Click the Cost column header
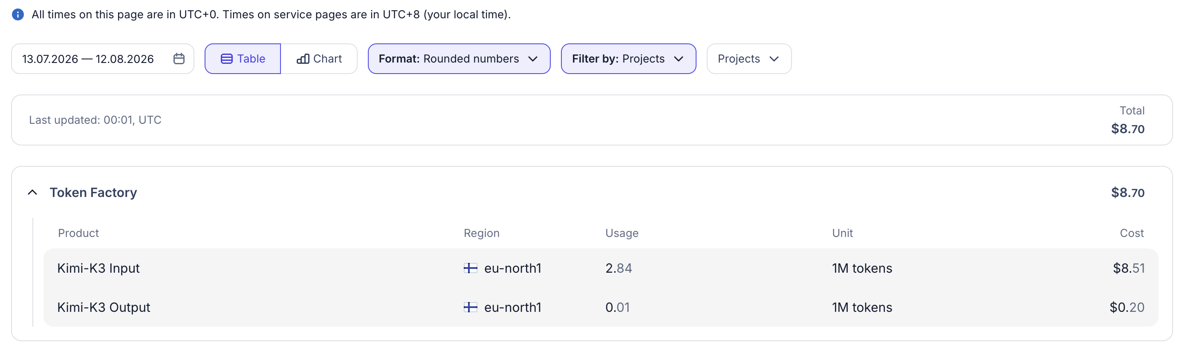This screenshot has width=1185, height=348. coord(1131,233)
